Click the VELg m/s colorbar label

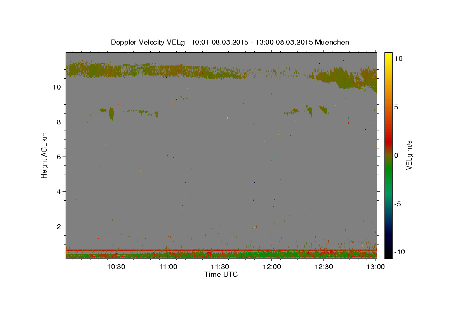tap(409, 155)
